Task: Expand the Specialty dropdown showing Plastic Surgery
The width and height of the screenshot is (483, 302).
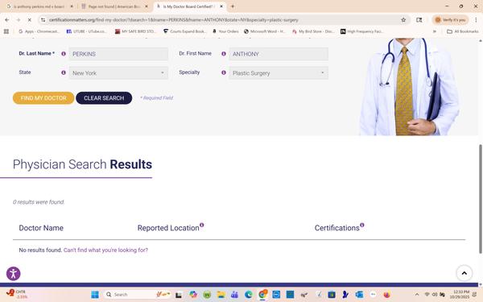Action: click(x=279, y=73)
